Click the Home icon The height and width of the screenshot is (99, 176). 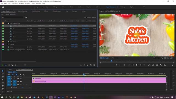3,7
